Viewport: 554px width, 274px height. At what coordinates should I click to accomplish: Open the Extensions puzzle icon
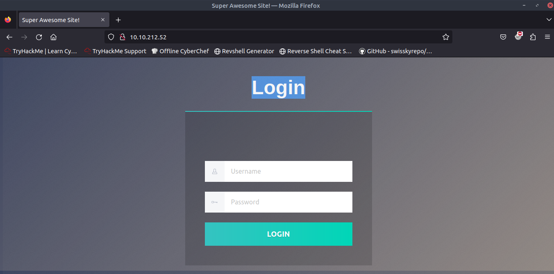click(533, 37)
